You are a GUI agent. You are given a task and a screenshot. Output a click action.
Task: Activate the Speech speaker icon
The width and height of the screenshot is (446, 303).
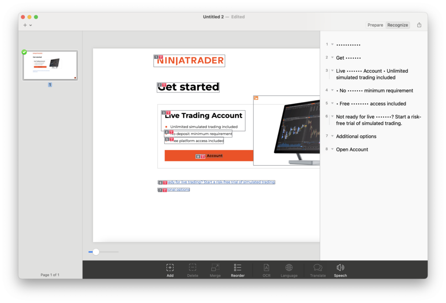point(340,270)
